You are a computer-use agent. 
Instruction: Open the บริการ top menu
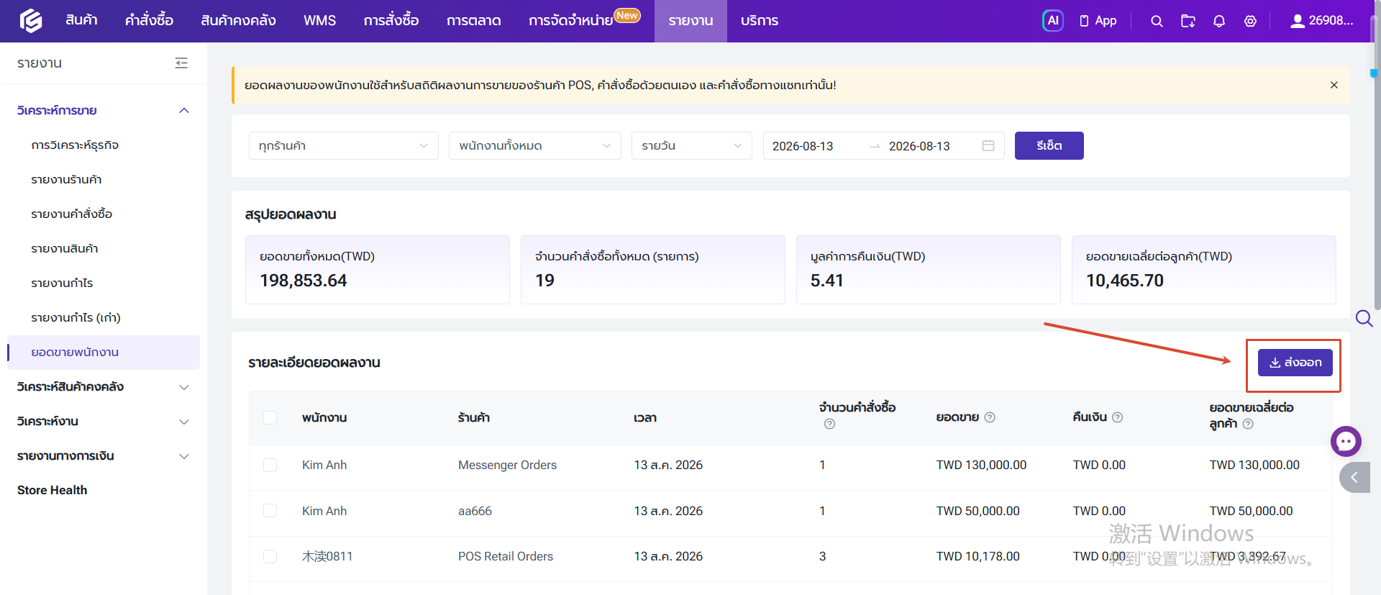click(760, 21)
